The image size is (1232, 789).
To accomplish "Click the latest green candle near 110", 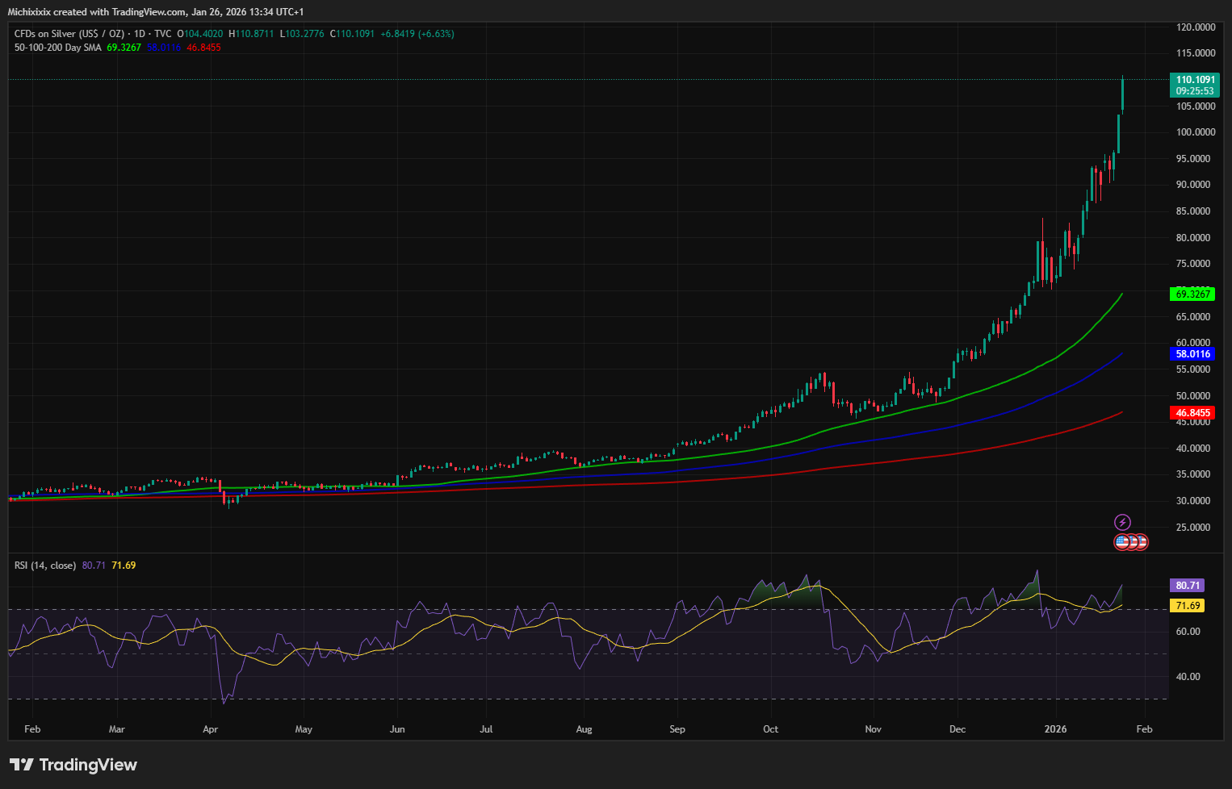I will [x=1122, y=95].
